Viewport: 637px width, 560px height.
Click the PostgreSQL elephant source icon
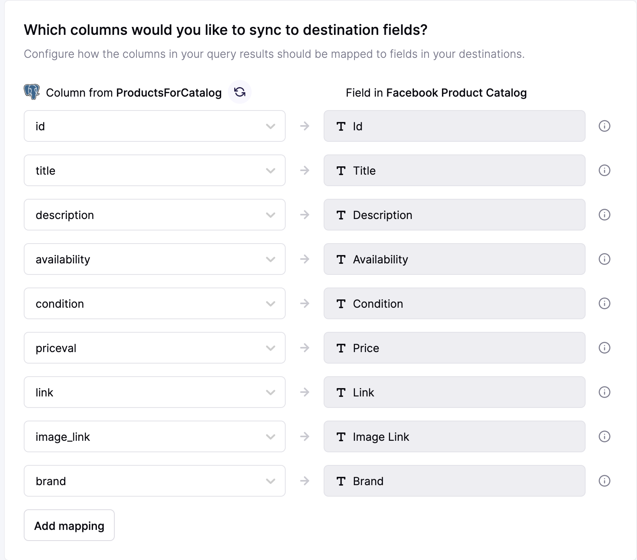32,91
